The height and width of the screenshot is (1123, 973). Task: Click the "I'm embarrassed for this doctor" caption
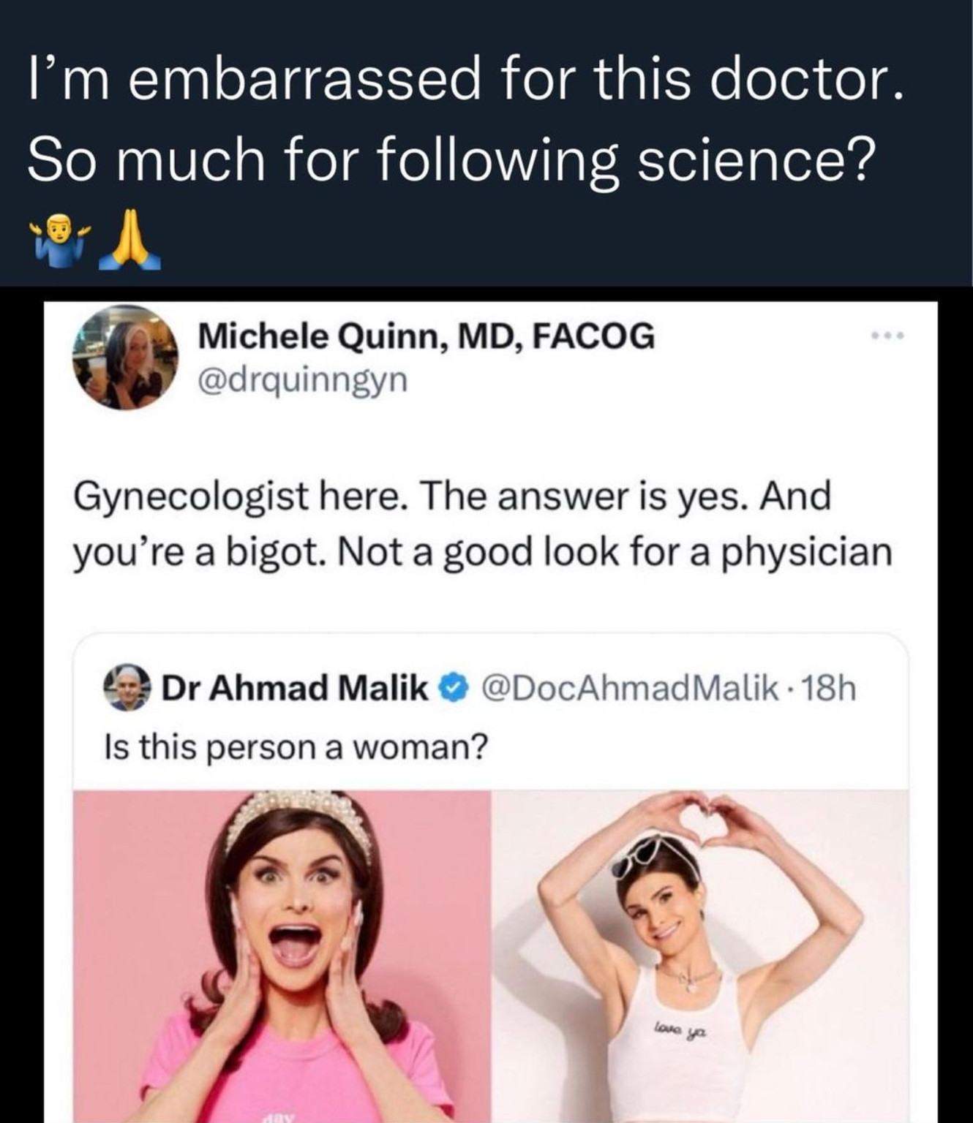coord(465,80)
